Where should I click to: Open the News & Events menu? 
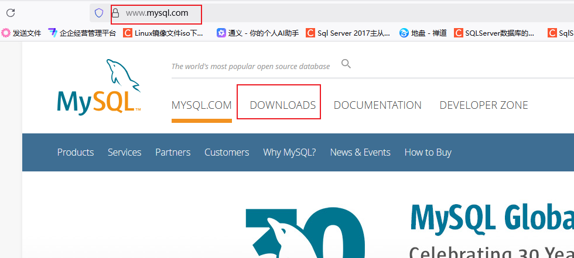coord(360,152)
